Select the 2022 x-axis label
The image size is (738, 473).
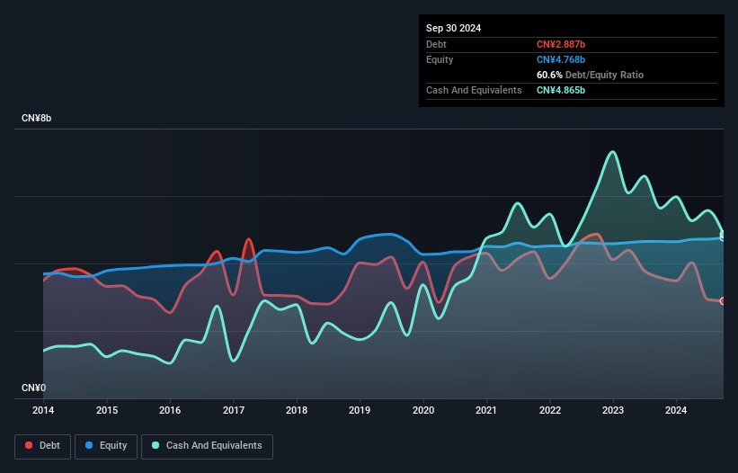click(x=550, y=410)
